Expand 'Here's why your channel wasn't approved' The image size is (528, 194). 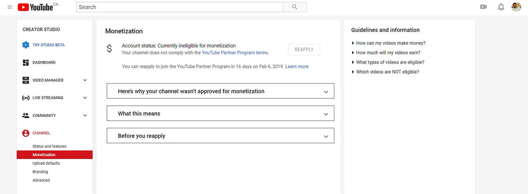pyautogui.click(x=220, y=91)
